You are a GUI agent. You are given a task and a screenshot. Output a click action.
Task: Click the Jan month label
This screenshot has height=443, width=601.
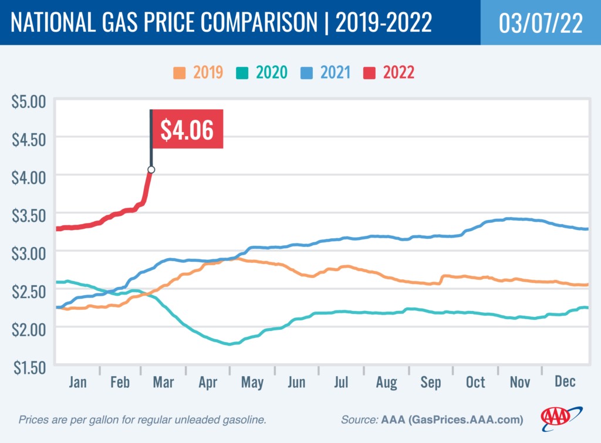pyautogui.click(x=77, y=382)
